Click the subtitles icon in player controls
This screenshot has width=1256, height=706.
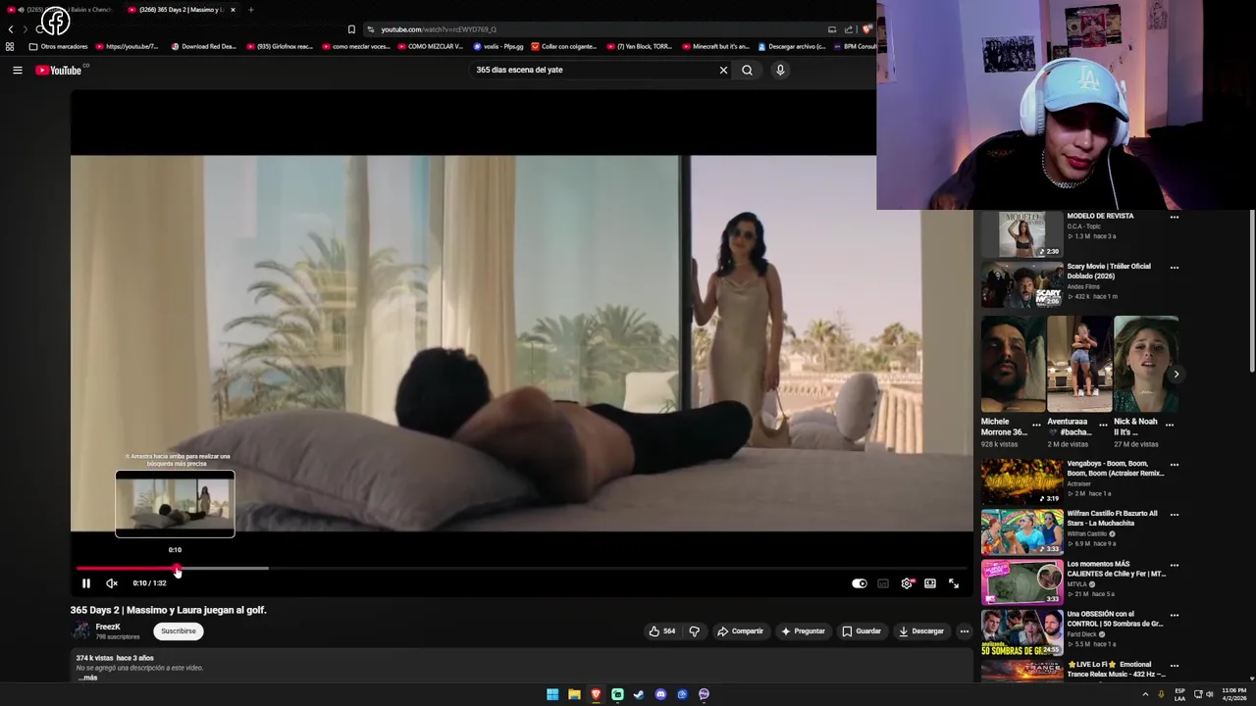[883, 583]
